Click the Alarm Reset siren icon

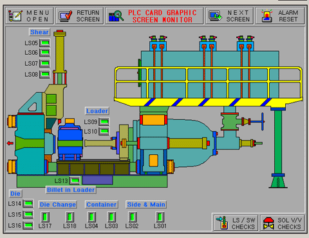point(267,16)
